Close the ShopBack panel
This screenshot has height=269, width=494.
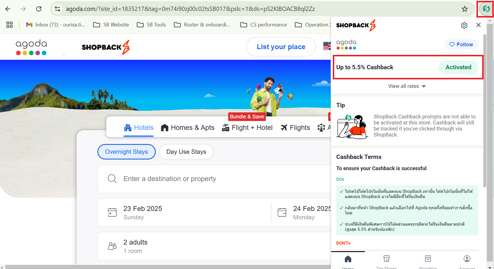pyautogui.click(x=478, y=25)
